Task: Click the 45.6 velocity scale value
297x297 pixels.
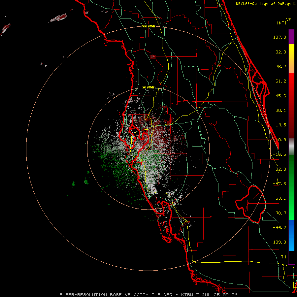Action: 281,96
